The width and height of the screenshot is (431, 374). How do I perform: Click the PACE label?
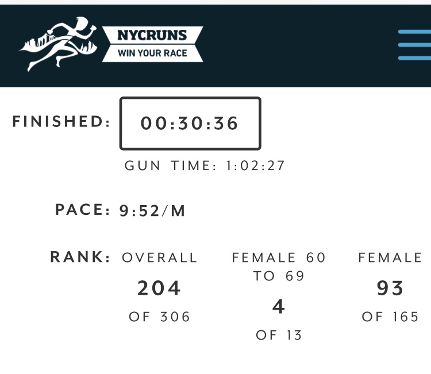click(83, 210)
